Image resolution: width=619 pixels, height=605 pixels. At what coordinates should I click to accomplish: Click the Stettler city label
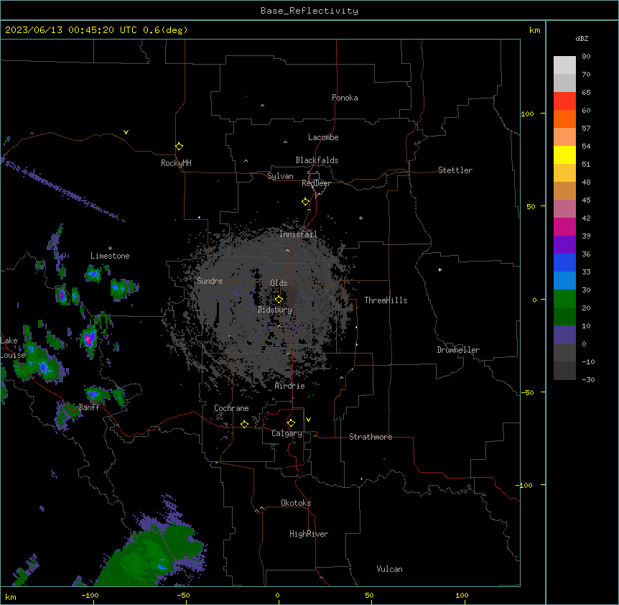tap(455, 170)
